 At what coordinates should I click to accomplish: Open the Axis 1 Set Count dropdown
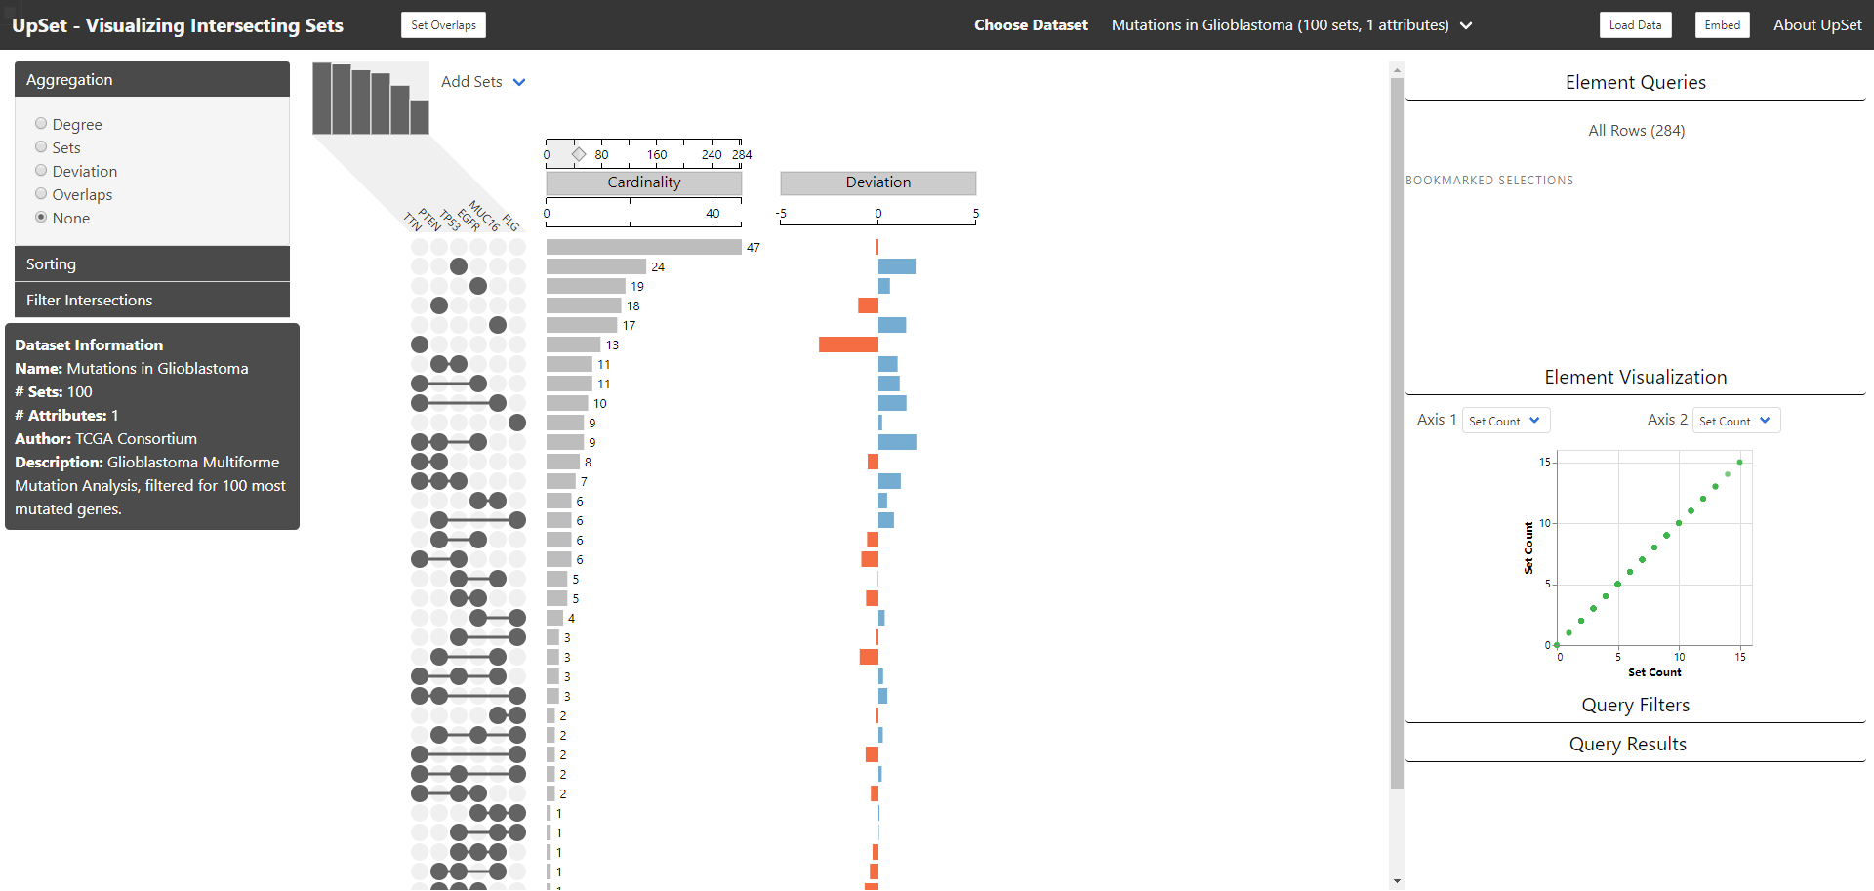tap(1506, 420)
